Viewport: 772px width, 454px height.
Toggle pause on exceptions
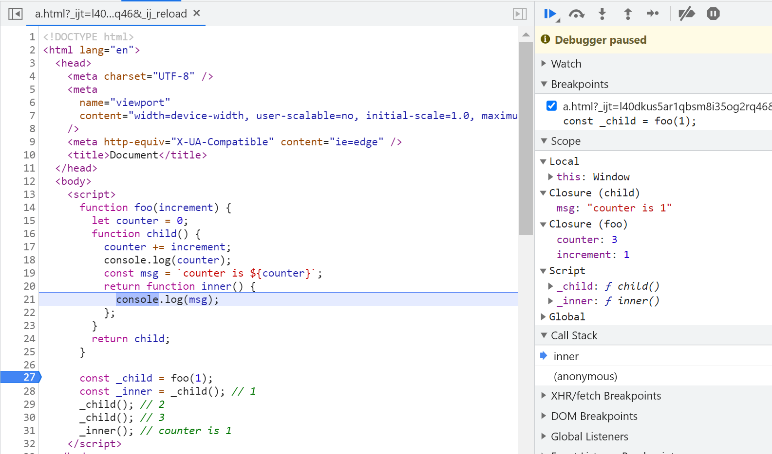point(713,14)
